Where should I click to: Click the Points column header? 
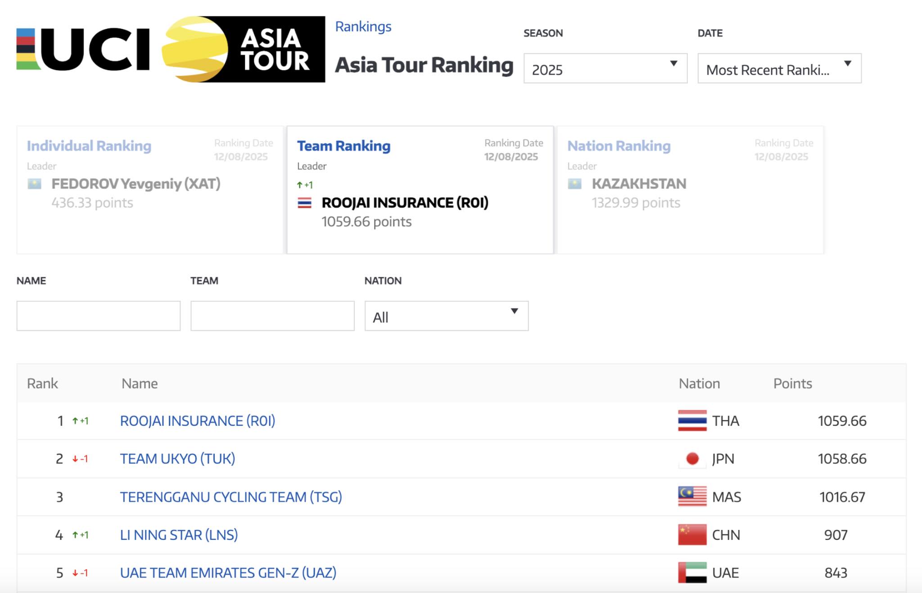(x=793, y=383)
